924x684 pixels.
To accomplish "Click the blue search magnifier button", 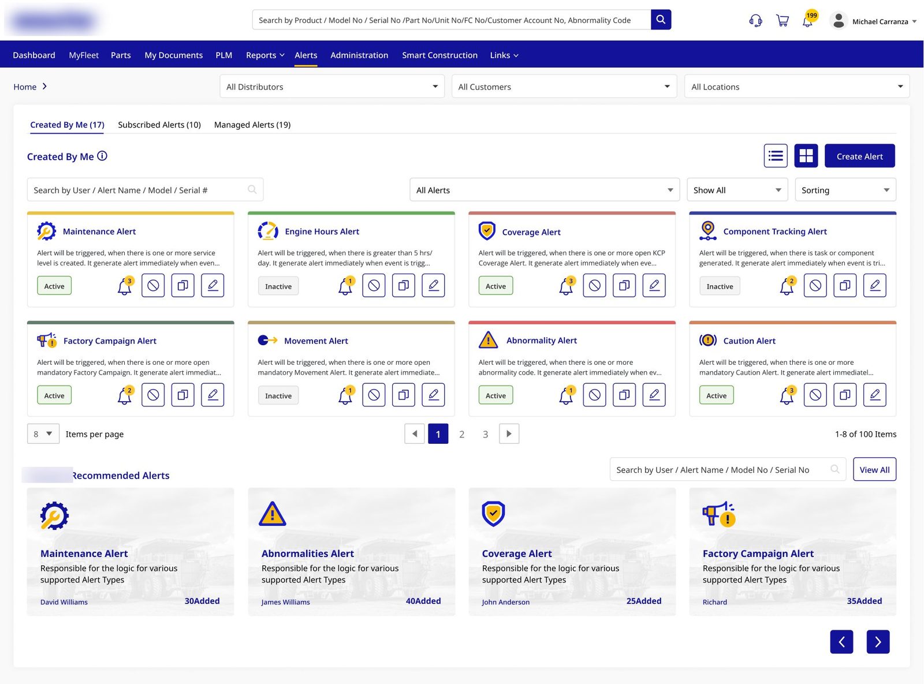I will click(661, 20).
